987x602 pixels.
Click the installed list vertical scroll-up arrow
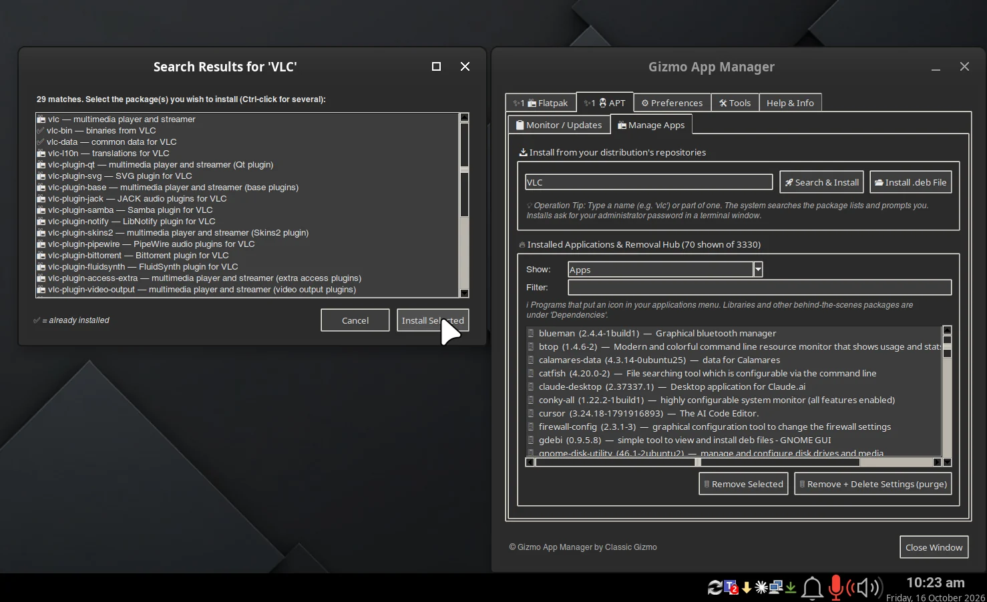click(x=947, y=330)
